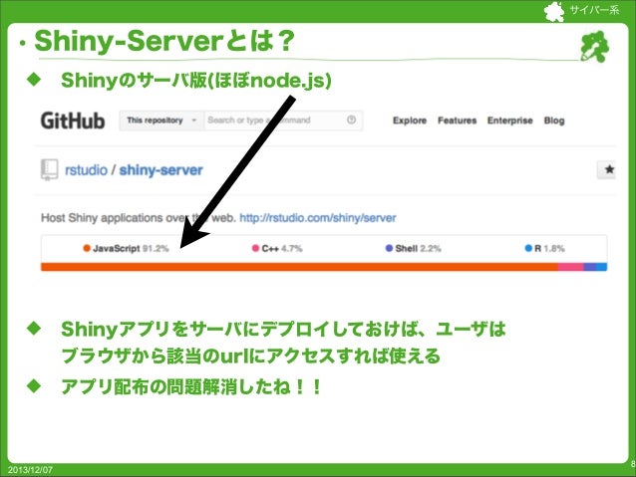Screen dimensions: 636x477
Task: Open the rstudio.com/shiny/server link
Action: [318, 218]
